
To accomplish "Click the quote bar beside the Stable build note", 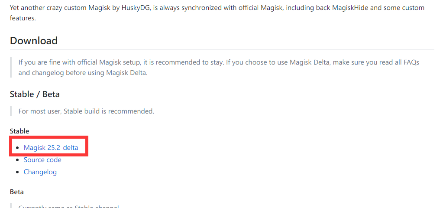I will [11, 111].
